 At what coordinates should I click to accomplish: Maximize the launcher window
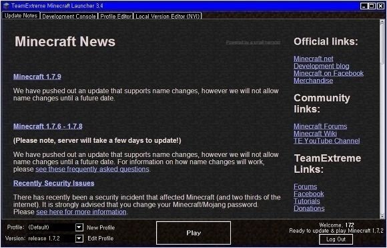pos(372,6)
